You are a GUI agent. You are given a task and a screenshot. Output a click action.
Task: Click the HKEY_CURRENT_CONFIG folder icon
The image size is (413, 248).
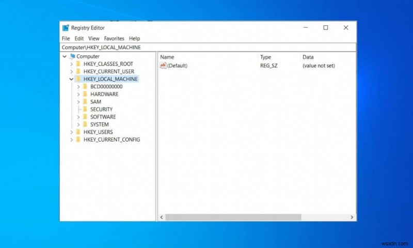coord(78,139)
